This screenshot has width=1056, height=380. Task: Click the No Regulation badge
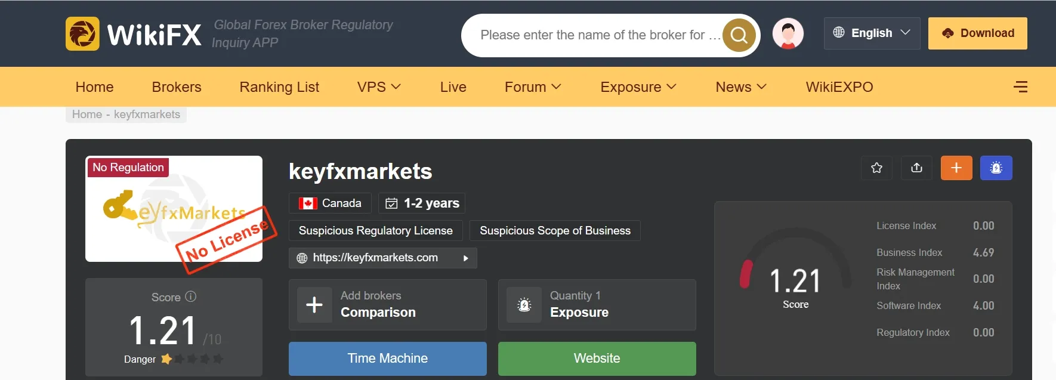pos(128,168)
